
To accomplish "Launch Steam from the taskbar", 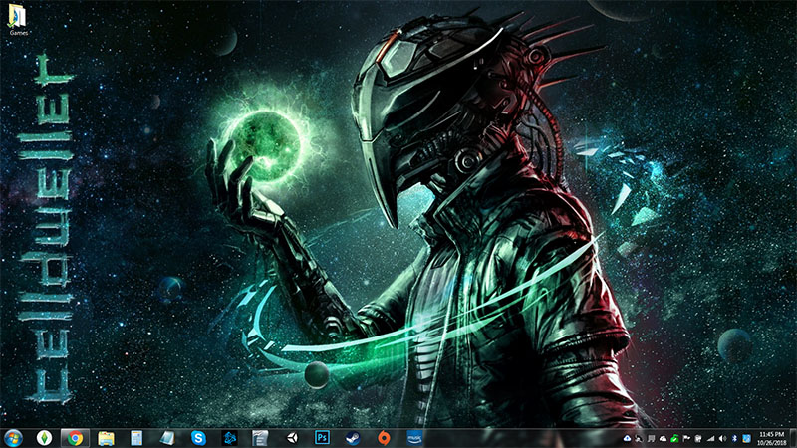I will [x=353, y=438].
